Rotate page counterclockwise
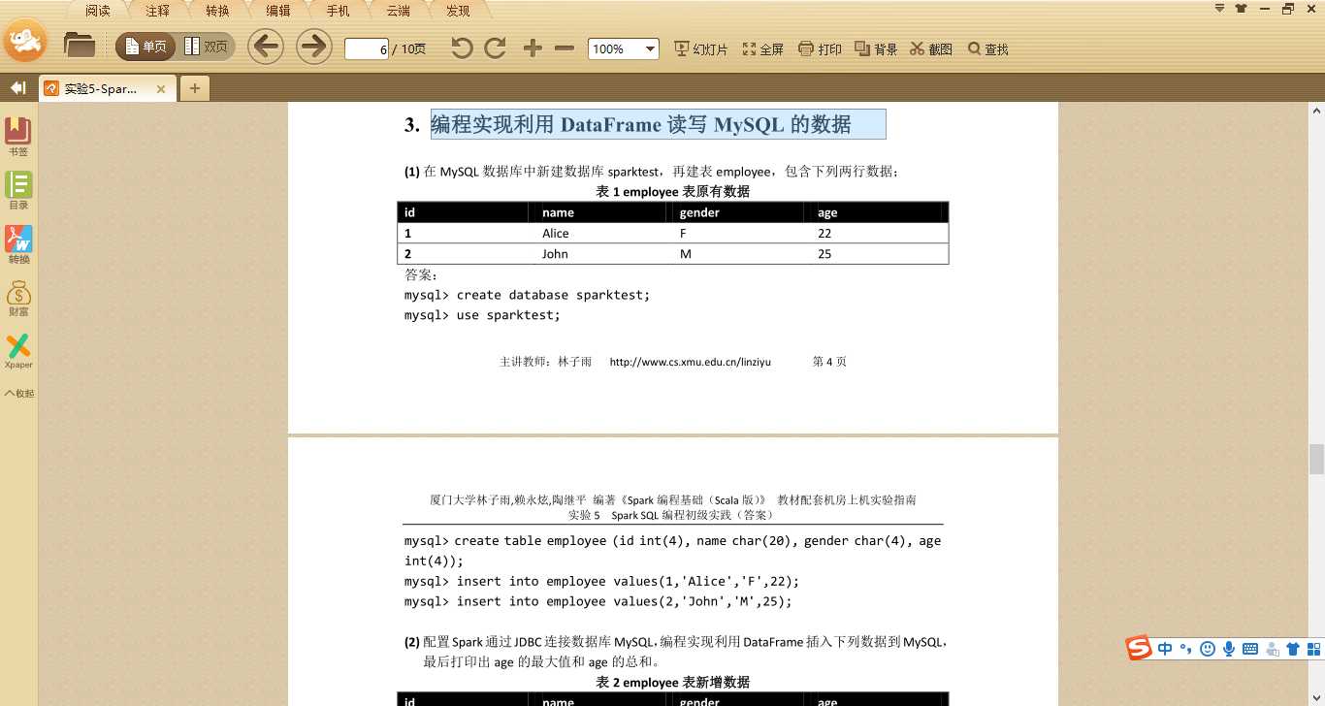 point(462,48)
